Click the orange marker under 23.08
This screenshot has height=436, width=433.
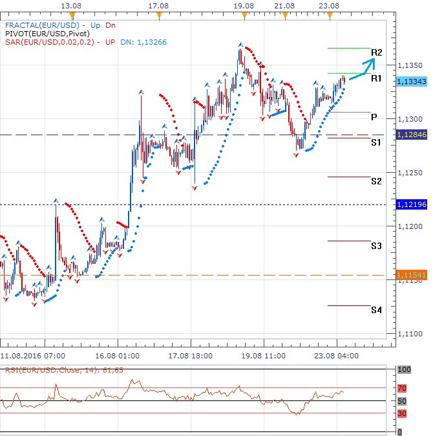click(330, 16)
